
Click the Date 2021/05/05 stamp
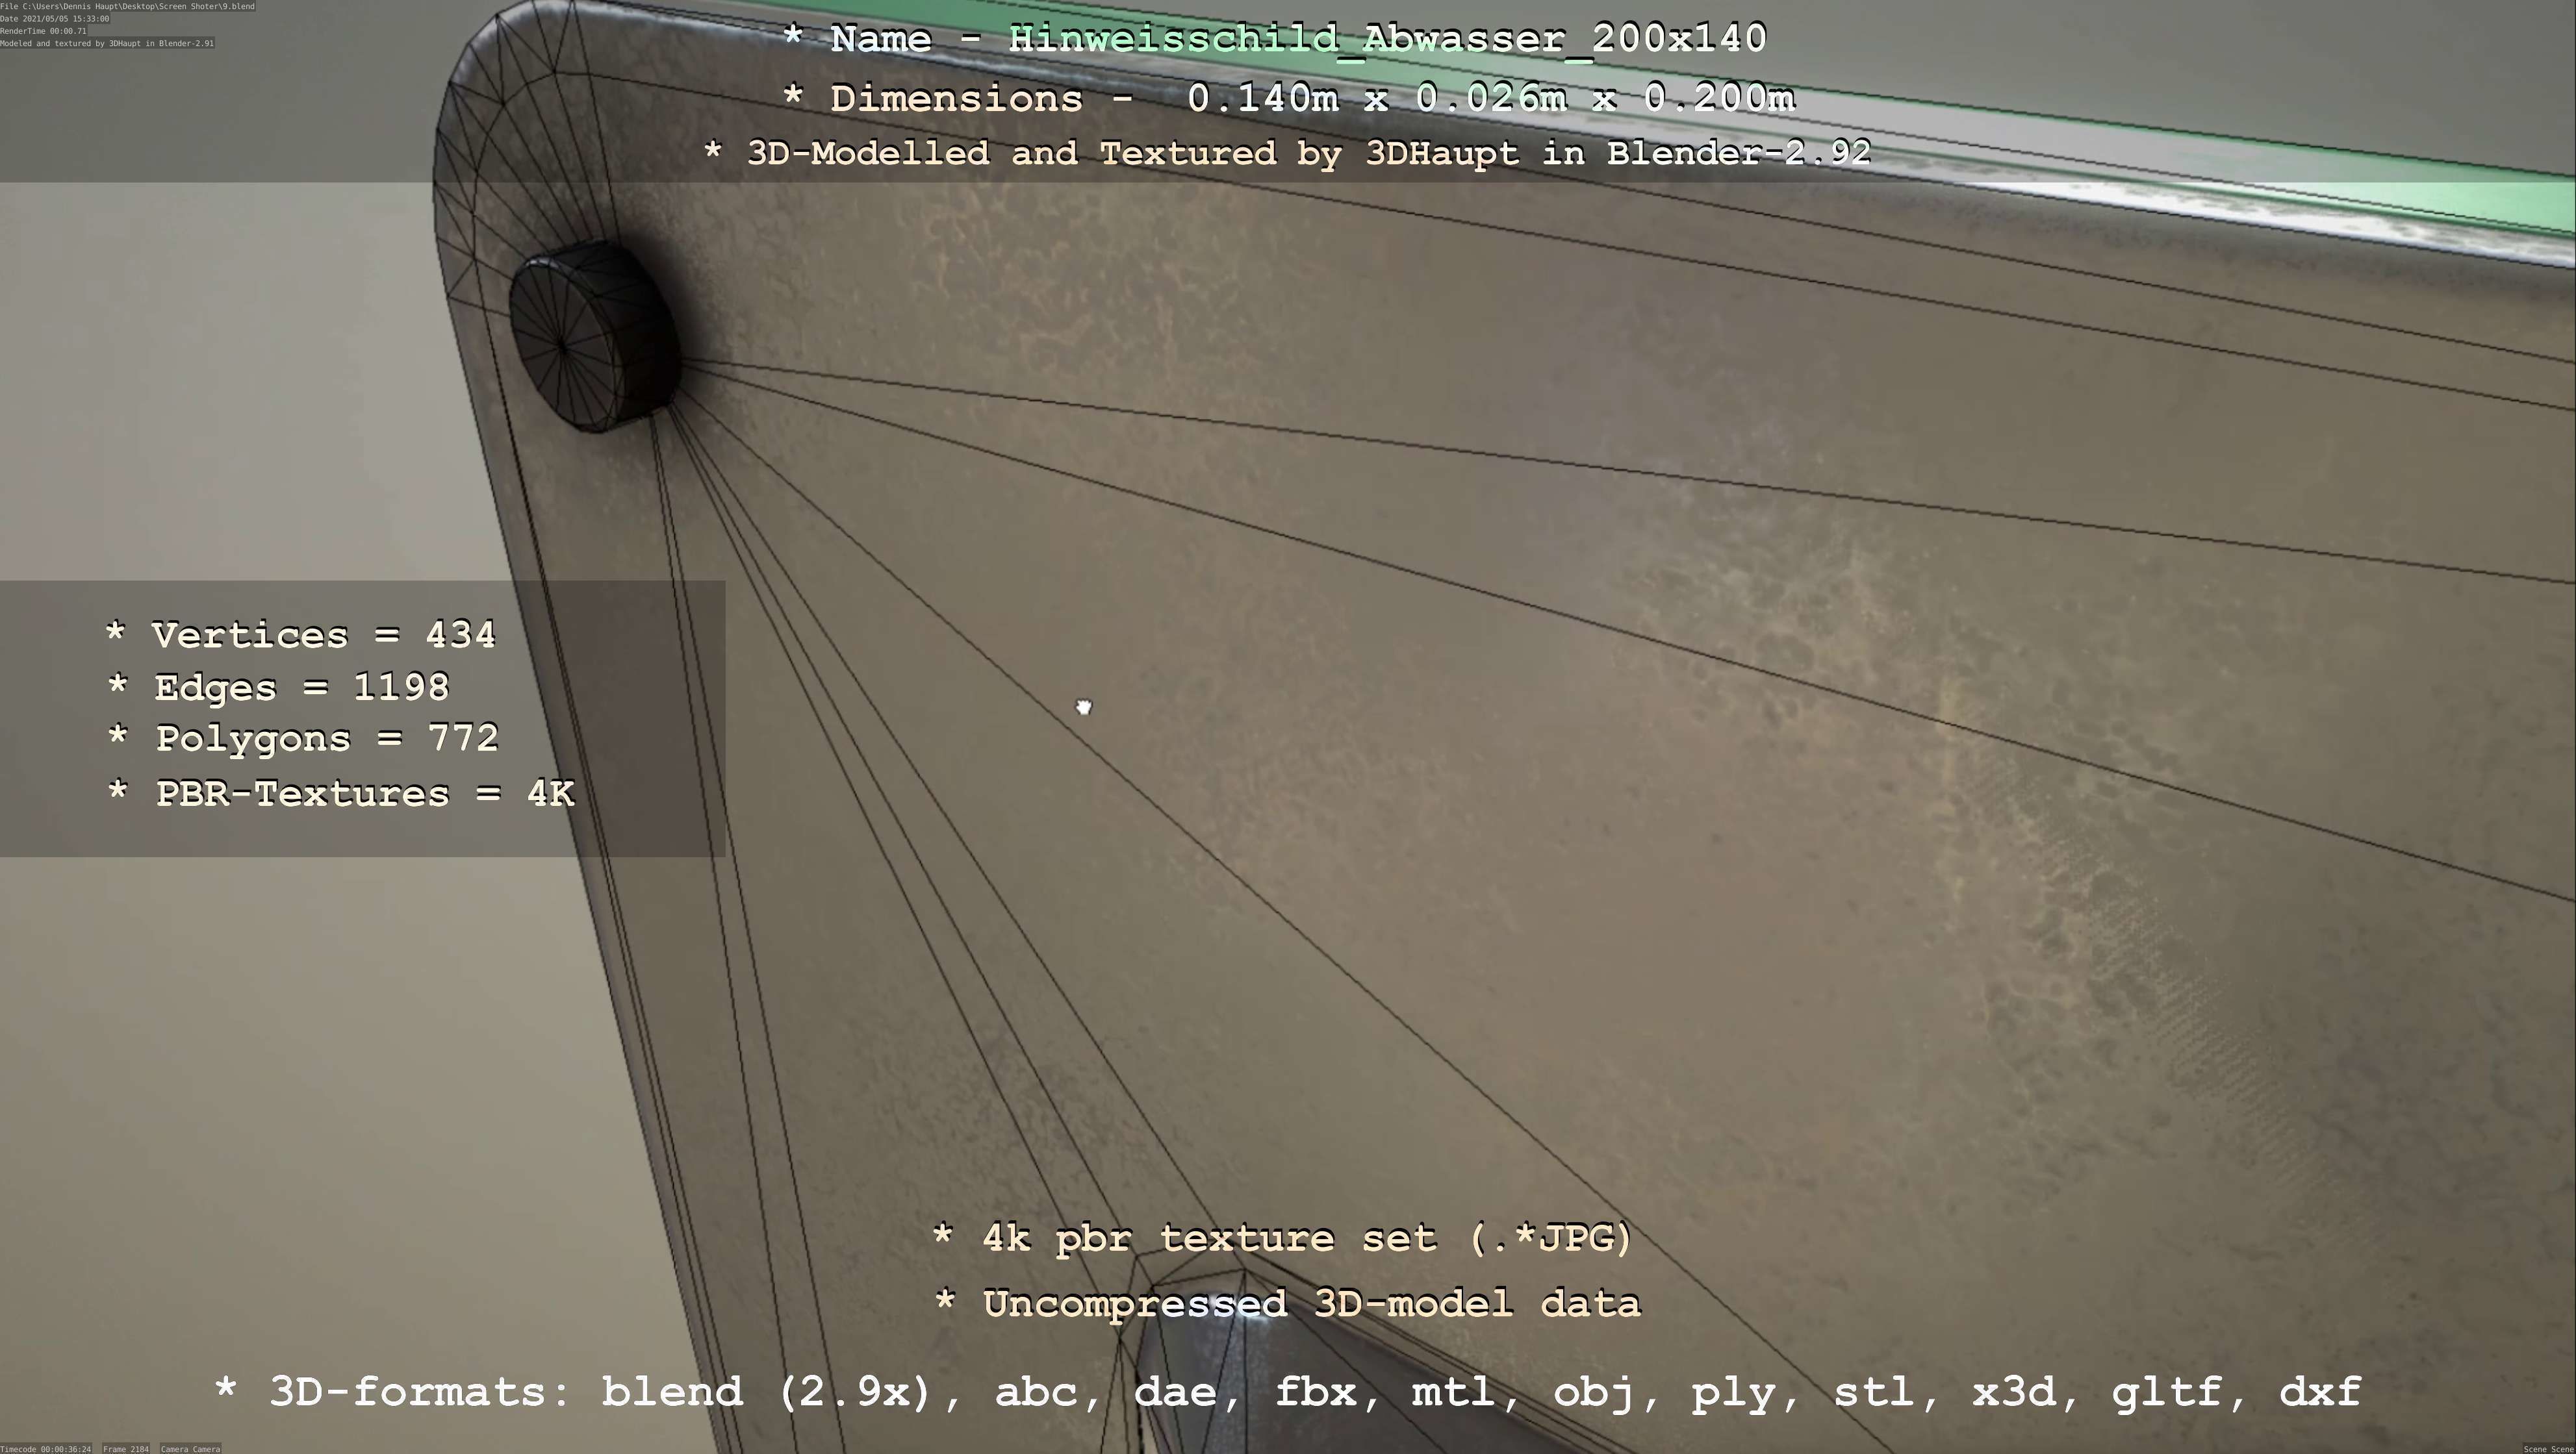pyautogui.click(x=55, y=19)
